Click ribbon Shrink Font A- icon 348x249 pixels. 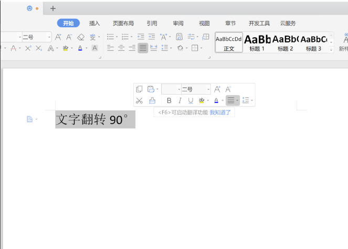click(x=69, y=37)
